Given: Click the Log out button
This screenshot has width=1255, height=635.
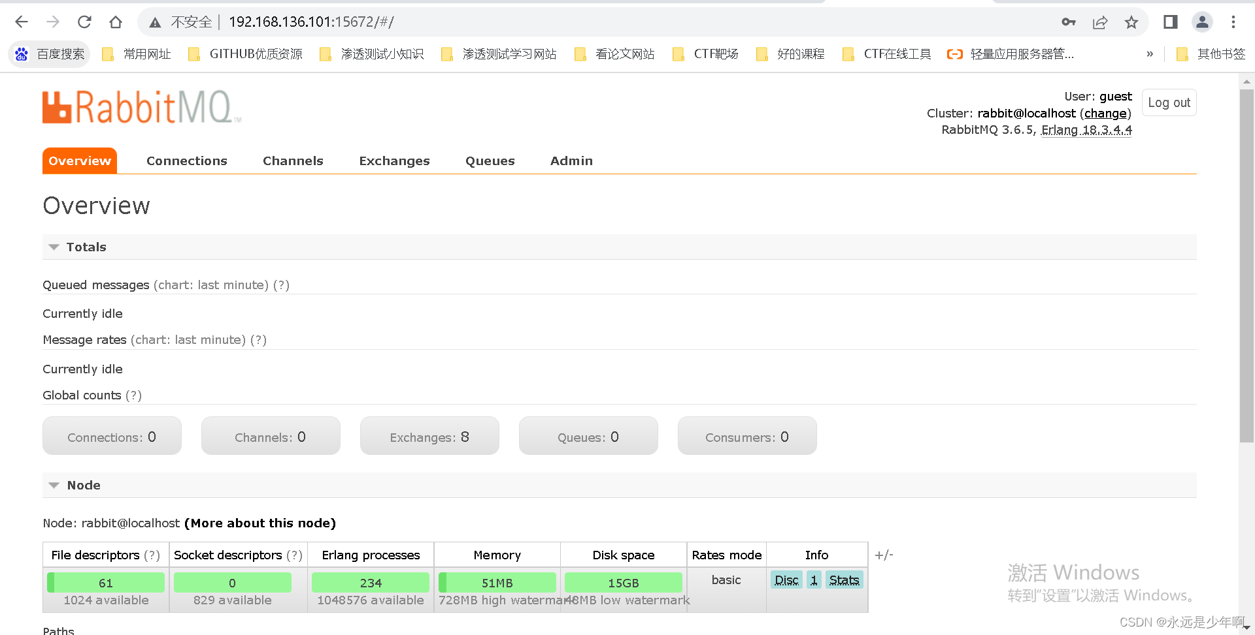Looking at the screenshot, I should click(1169, 103).
